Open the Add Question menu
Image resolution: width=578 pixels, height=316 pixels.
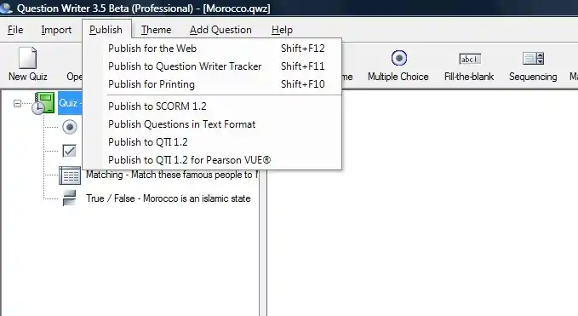point(220,30)
